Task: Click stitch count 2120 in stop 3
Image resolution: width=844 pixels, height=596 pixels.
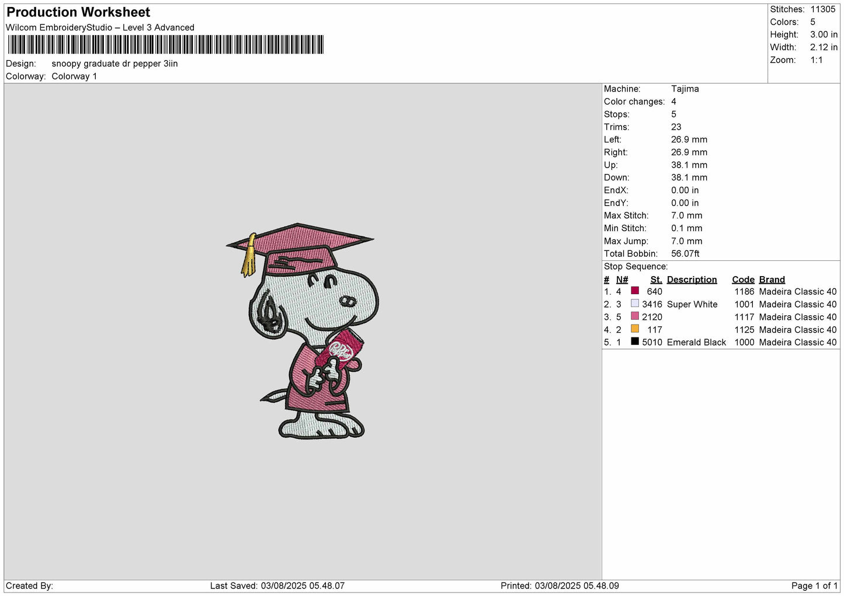Action: pos(652,318)
